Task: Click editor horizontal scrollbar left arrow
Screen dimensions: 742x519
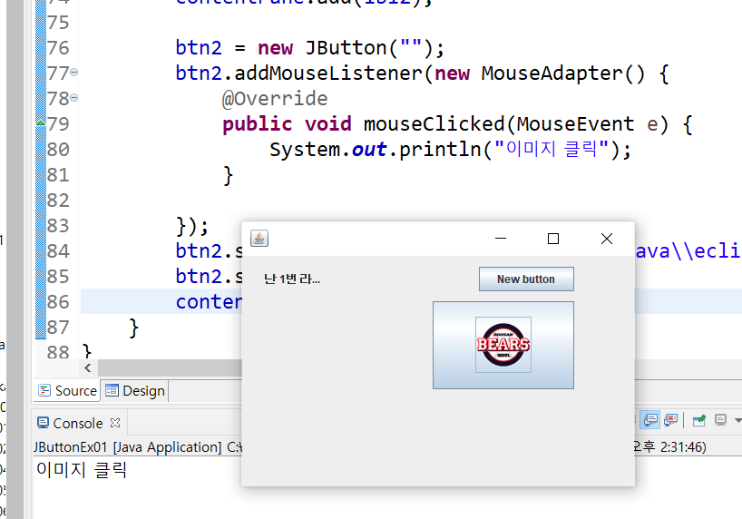Action: (88, 368)
